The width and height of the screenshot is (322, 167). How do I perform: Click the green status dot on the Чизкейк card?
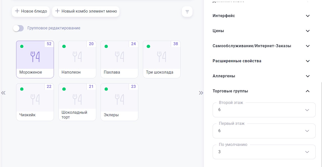(x=22, y=89)
